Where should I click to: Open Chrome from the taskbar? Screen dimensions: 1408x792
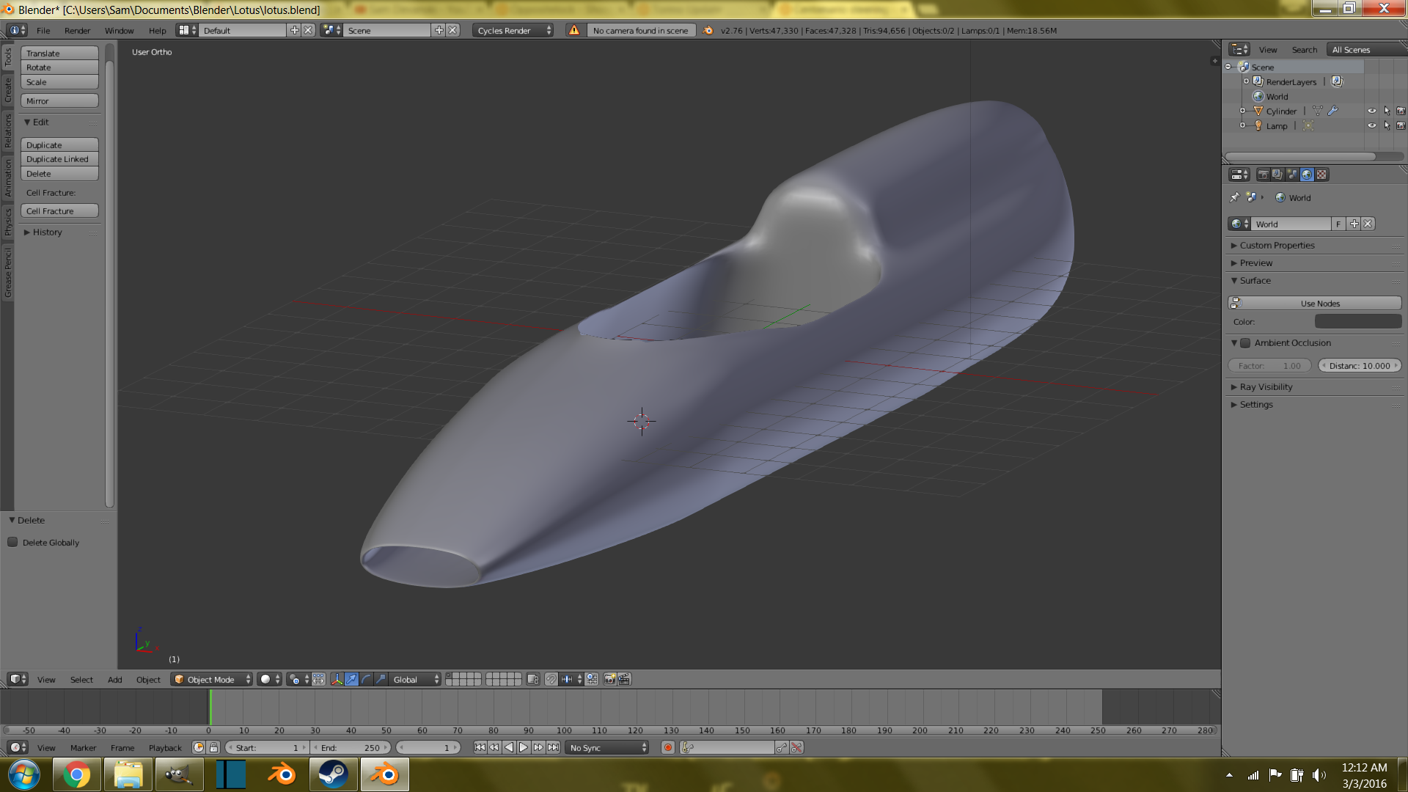click(76, 774)
